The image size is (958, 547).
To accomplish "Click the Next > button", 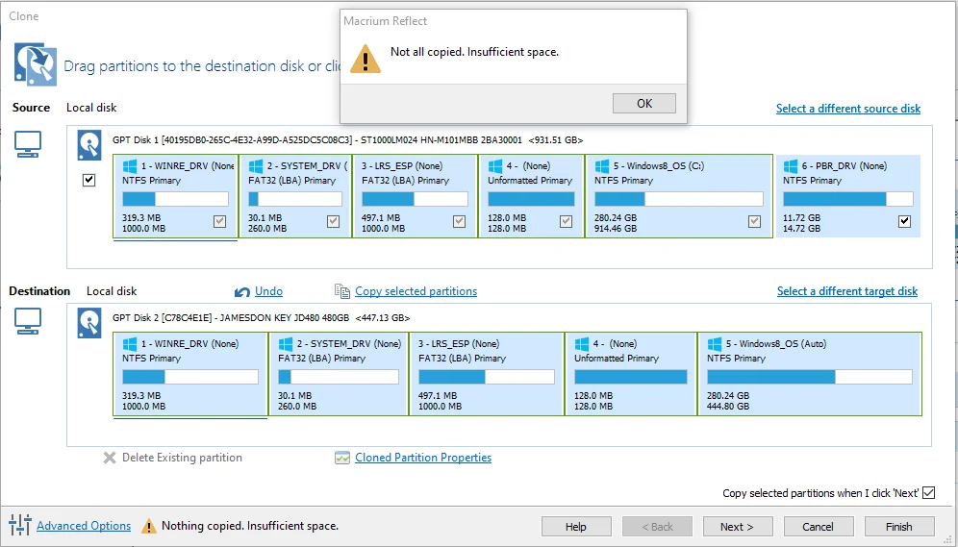I will pyautogui.click(x=738, y=526).
